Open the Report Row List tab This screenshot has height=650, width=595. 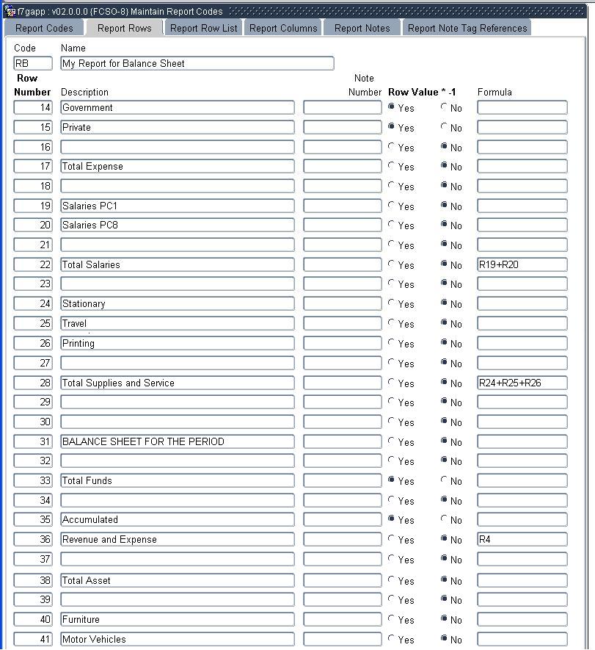204,28
